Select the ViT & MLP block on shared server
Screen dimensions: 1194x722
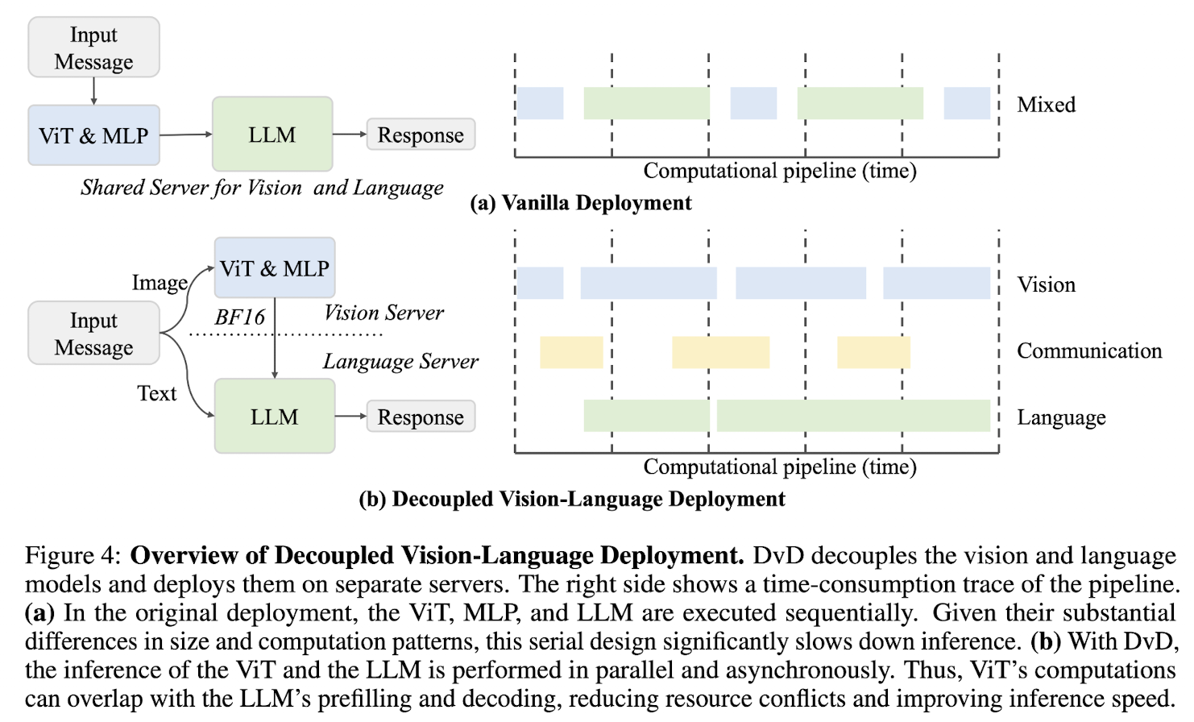click(93, 135)
